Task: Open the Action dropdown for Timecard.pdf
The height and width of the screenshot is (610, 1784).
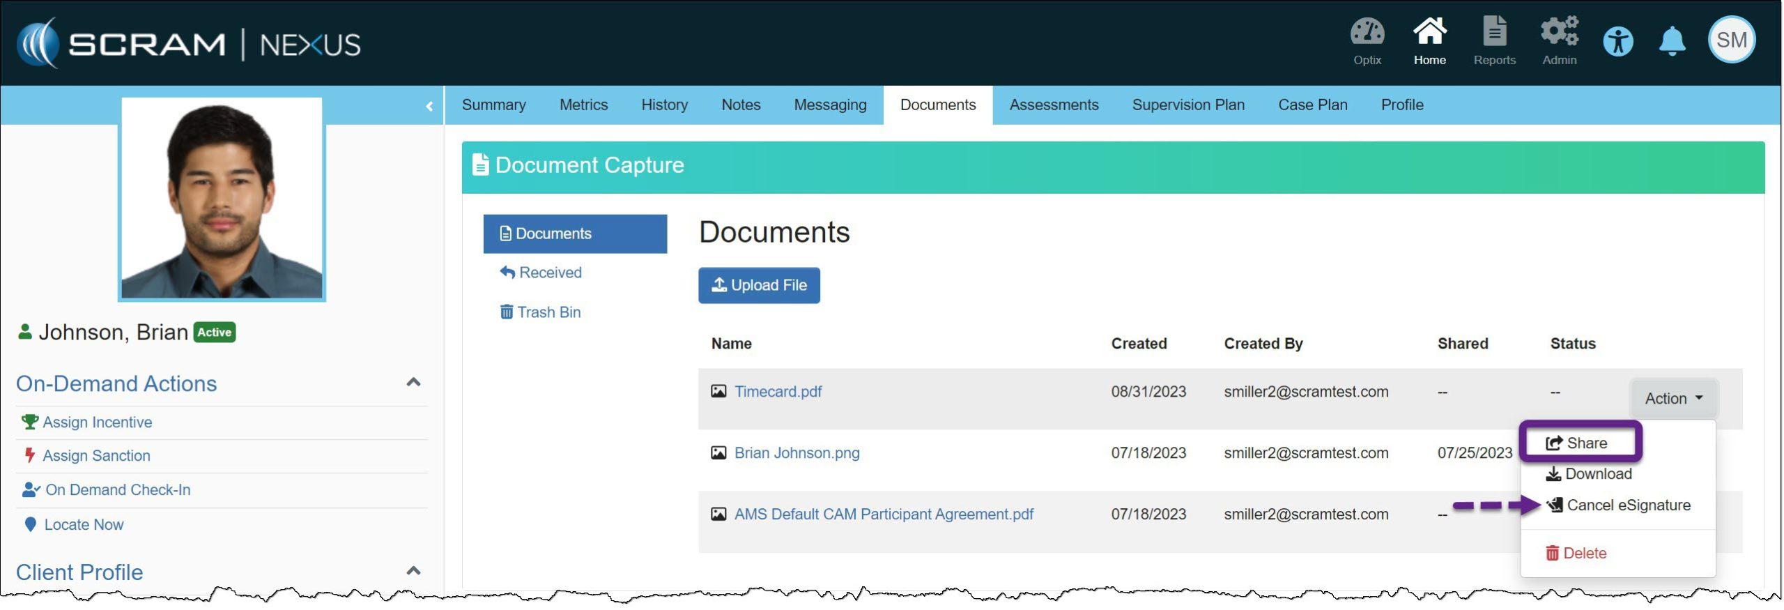Action: [1673, 399]
